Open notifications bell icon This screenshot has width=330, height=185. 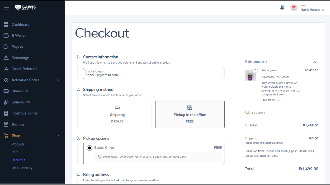(x=282, y=8)
